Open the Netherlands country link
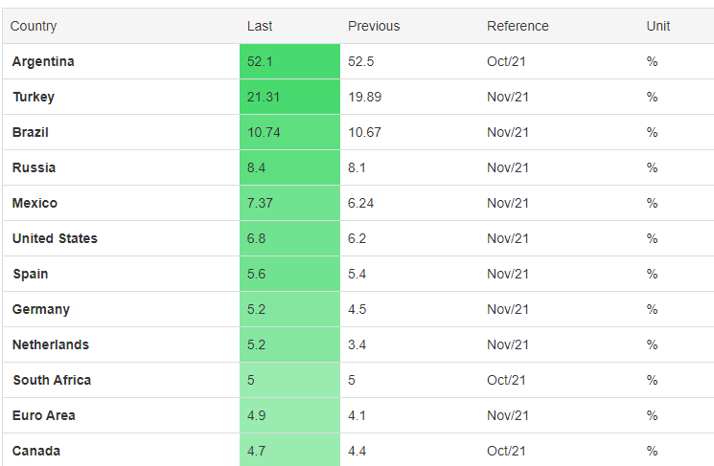This screenshot has height=466, width=714. (x=51, y=345)
